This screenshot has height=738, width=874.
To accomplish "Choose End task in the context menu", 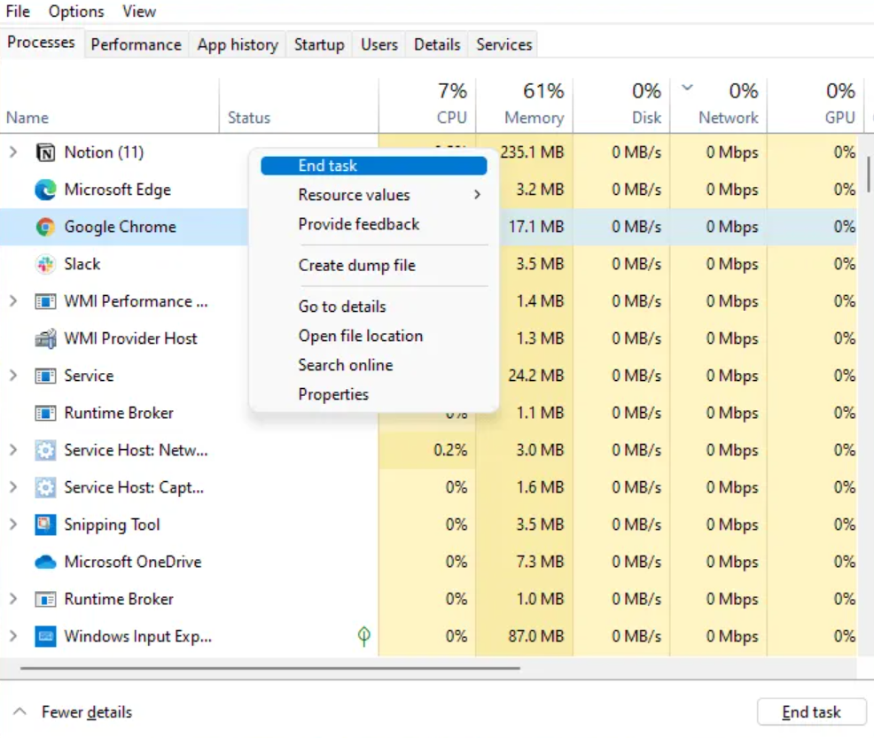I will click(373, 166).
